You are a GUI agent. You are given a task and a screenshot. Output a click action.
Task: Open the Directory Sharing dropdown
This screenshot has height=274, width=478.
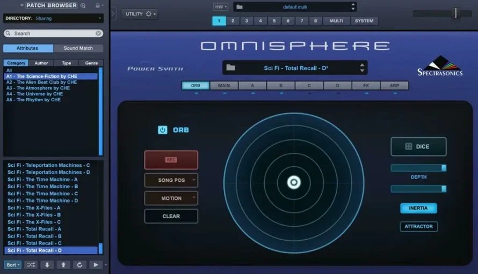(53, 18)
